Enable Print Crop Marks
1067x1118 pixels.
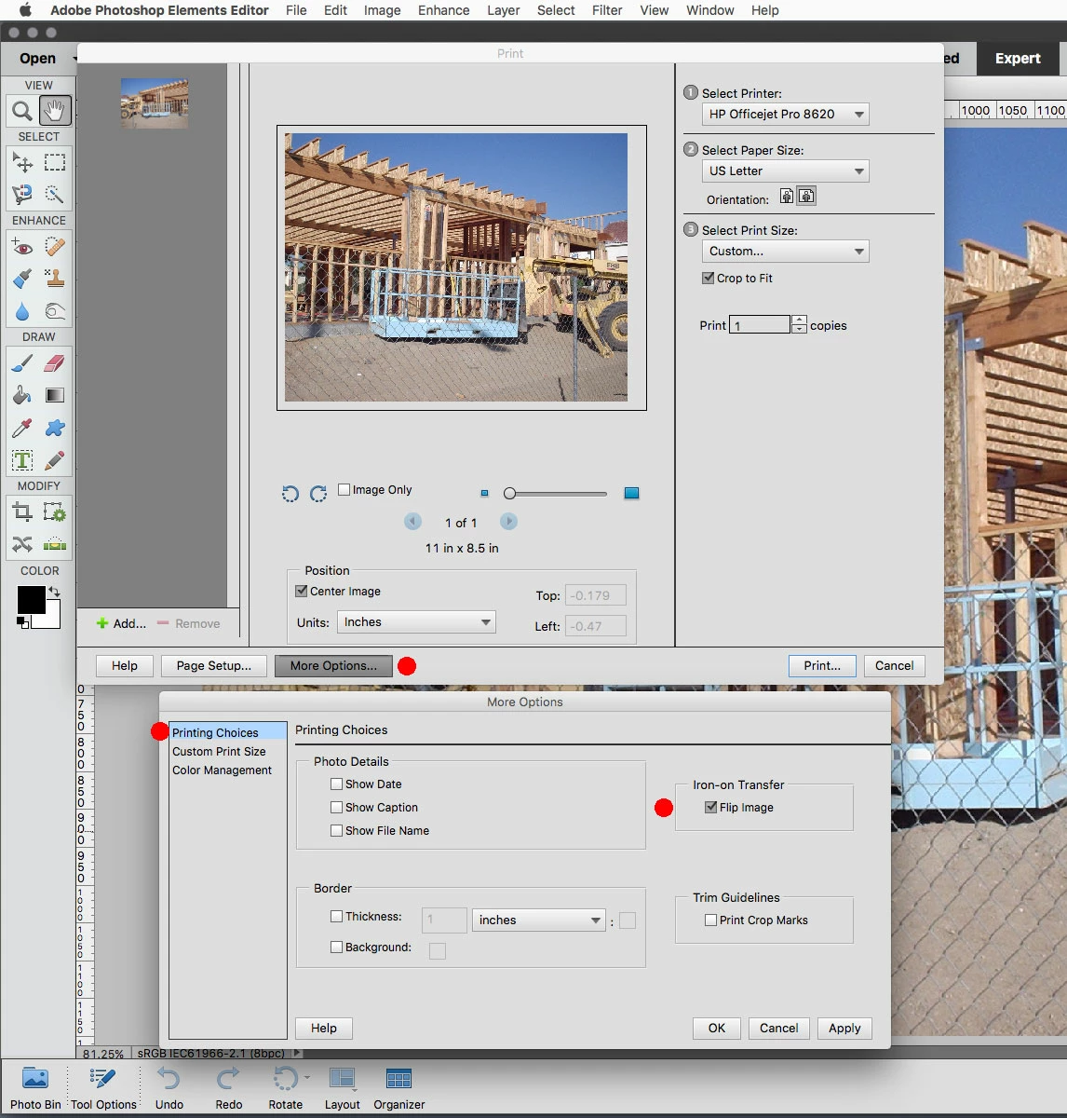pos(711,920)
